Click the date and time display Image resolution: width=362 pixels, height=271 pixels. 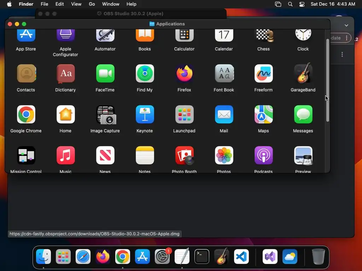point(333,4)
